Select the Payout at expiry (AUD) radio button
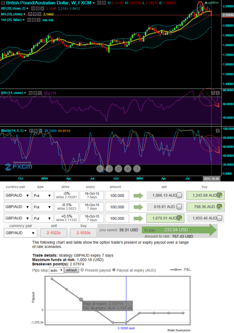Image resolution: width=234 pixels, height=333 pixels. click(x=114, y=270)
